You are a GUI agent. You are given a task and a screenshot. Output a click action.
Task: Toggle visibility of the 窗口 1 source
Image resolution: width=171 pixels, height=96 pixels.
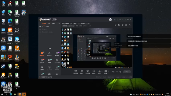click(40, 29)
